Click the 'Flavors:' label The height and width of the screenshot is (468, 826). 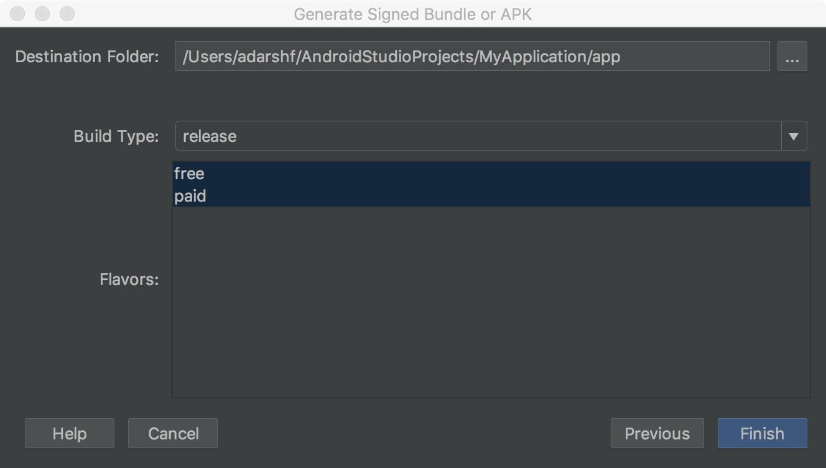[x=129, y=279]
